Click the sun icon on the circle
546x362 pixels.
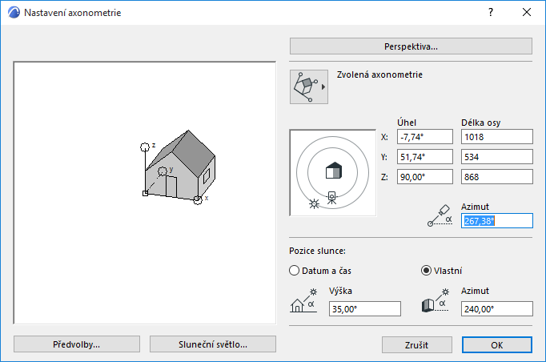click(x=314, y=203)
